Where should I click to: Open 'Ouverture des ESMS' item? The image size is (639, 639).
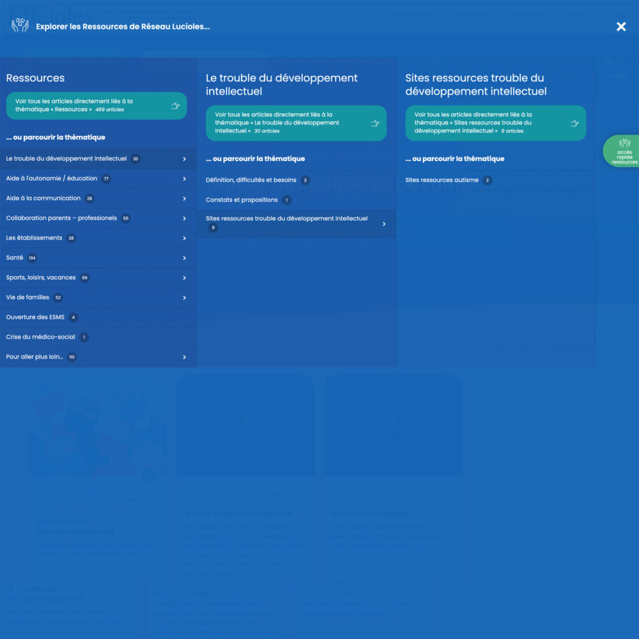click(98, 318)
